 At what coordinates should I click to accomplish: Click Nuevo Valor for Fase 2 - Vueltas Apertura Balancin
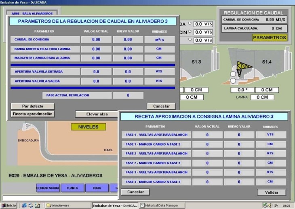(x=239, y=154)
